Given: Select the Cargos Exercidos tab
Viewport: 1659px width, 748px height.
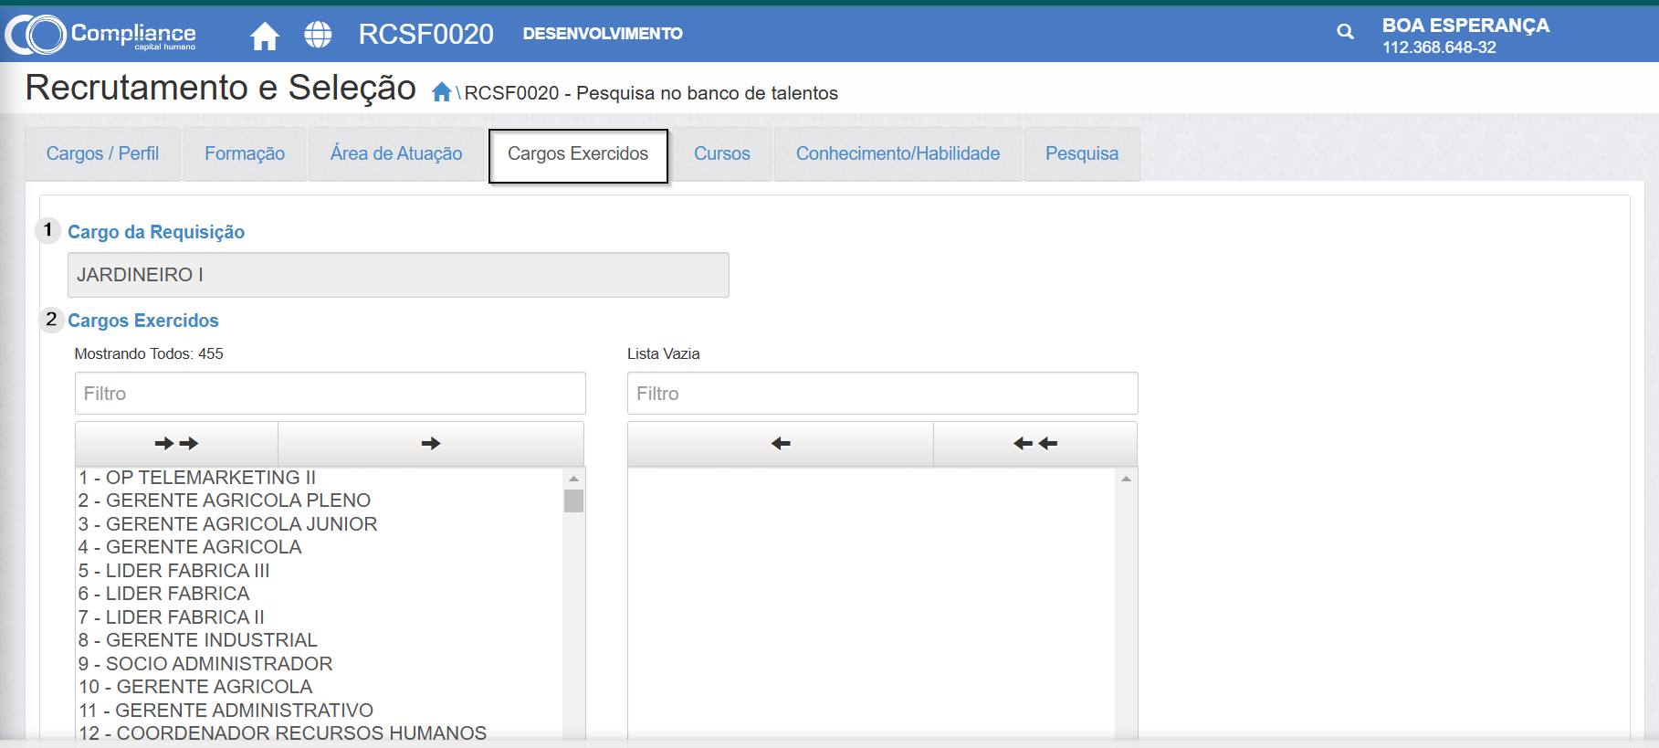Looking at the screenshot, I should tap(578, 154).
